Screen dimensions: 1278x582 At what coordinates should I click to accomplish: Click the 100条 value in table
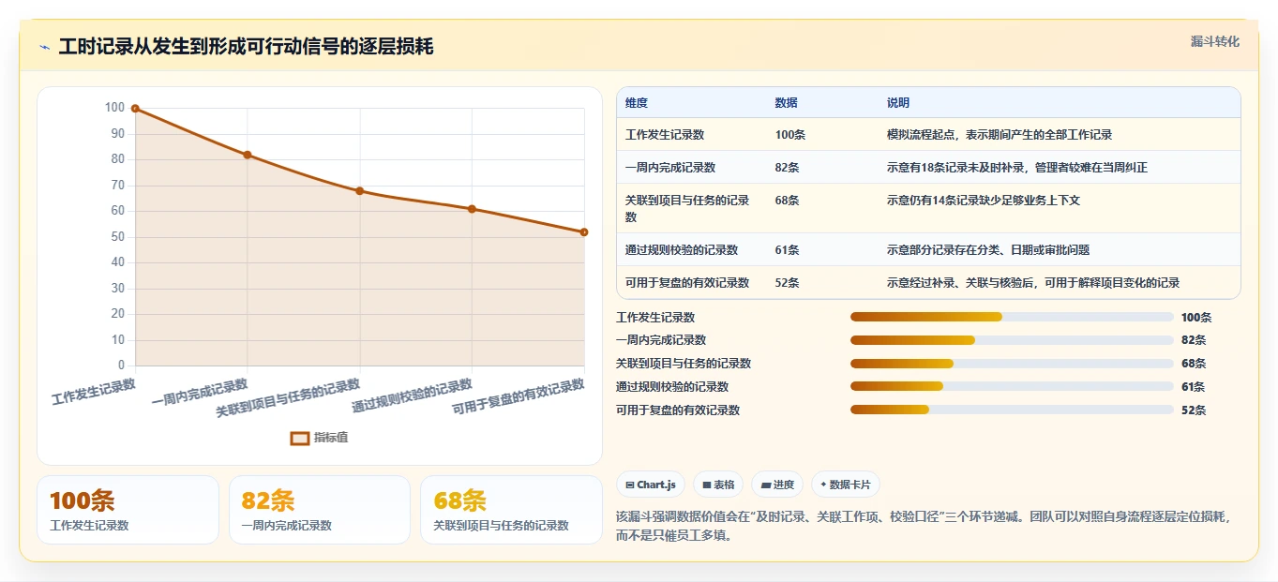click(x=790, y=135)
